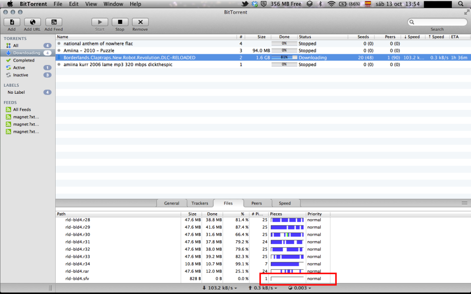The image size is (471, 294).
Task: Click inside the Search field
Action: (437, 22)
